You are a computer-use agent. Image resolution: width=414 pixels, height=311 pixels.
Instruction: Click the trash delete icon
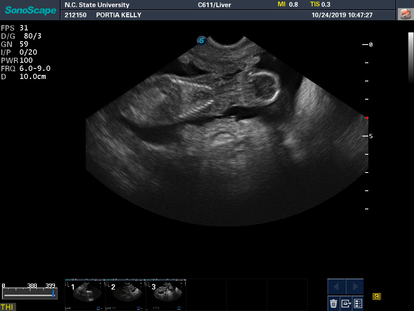tap(333, 303)
